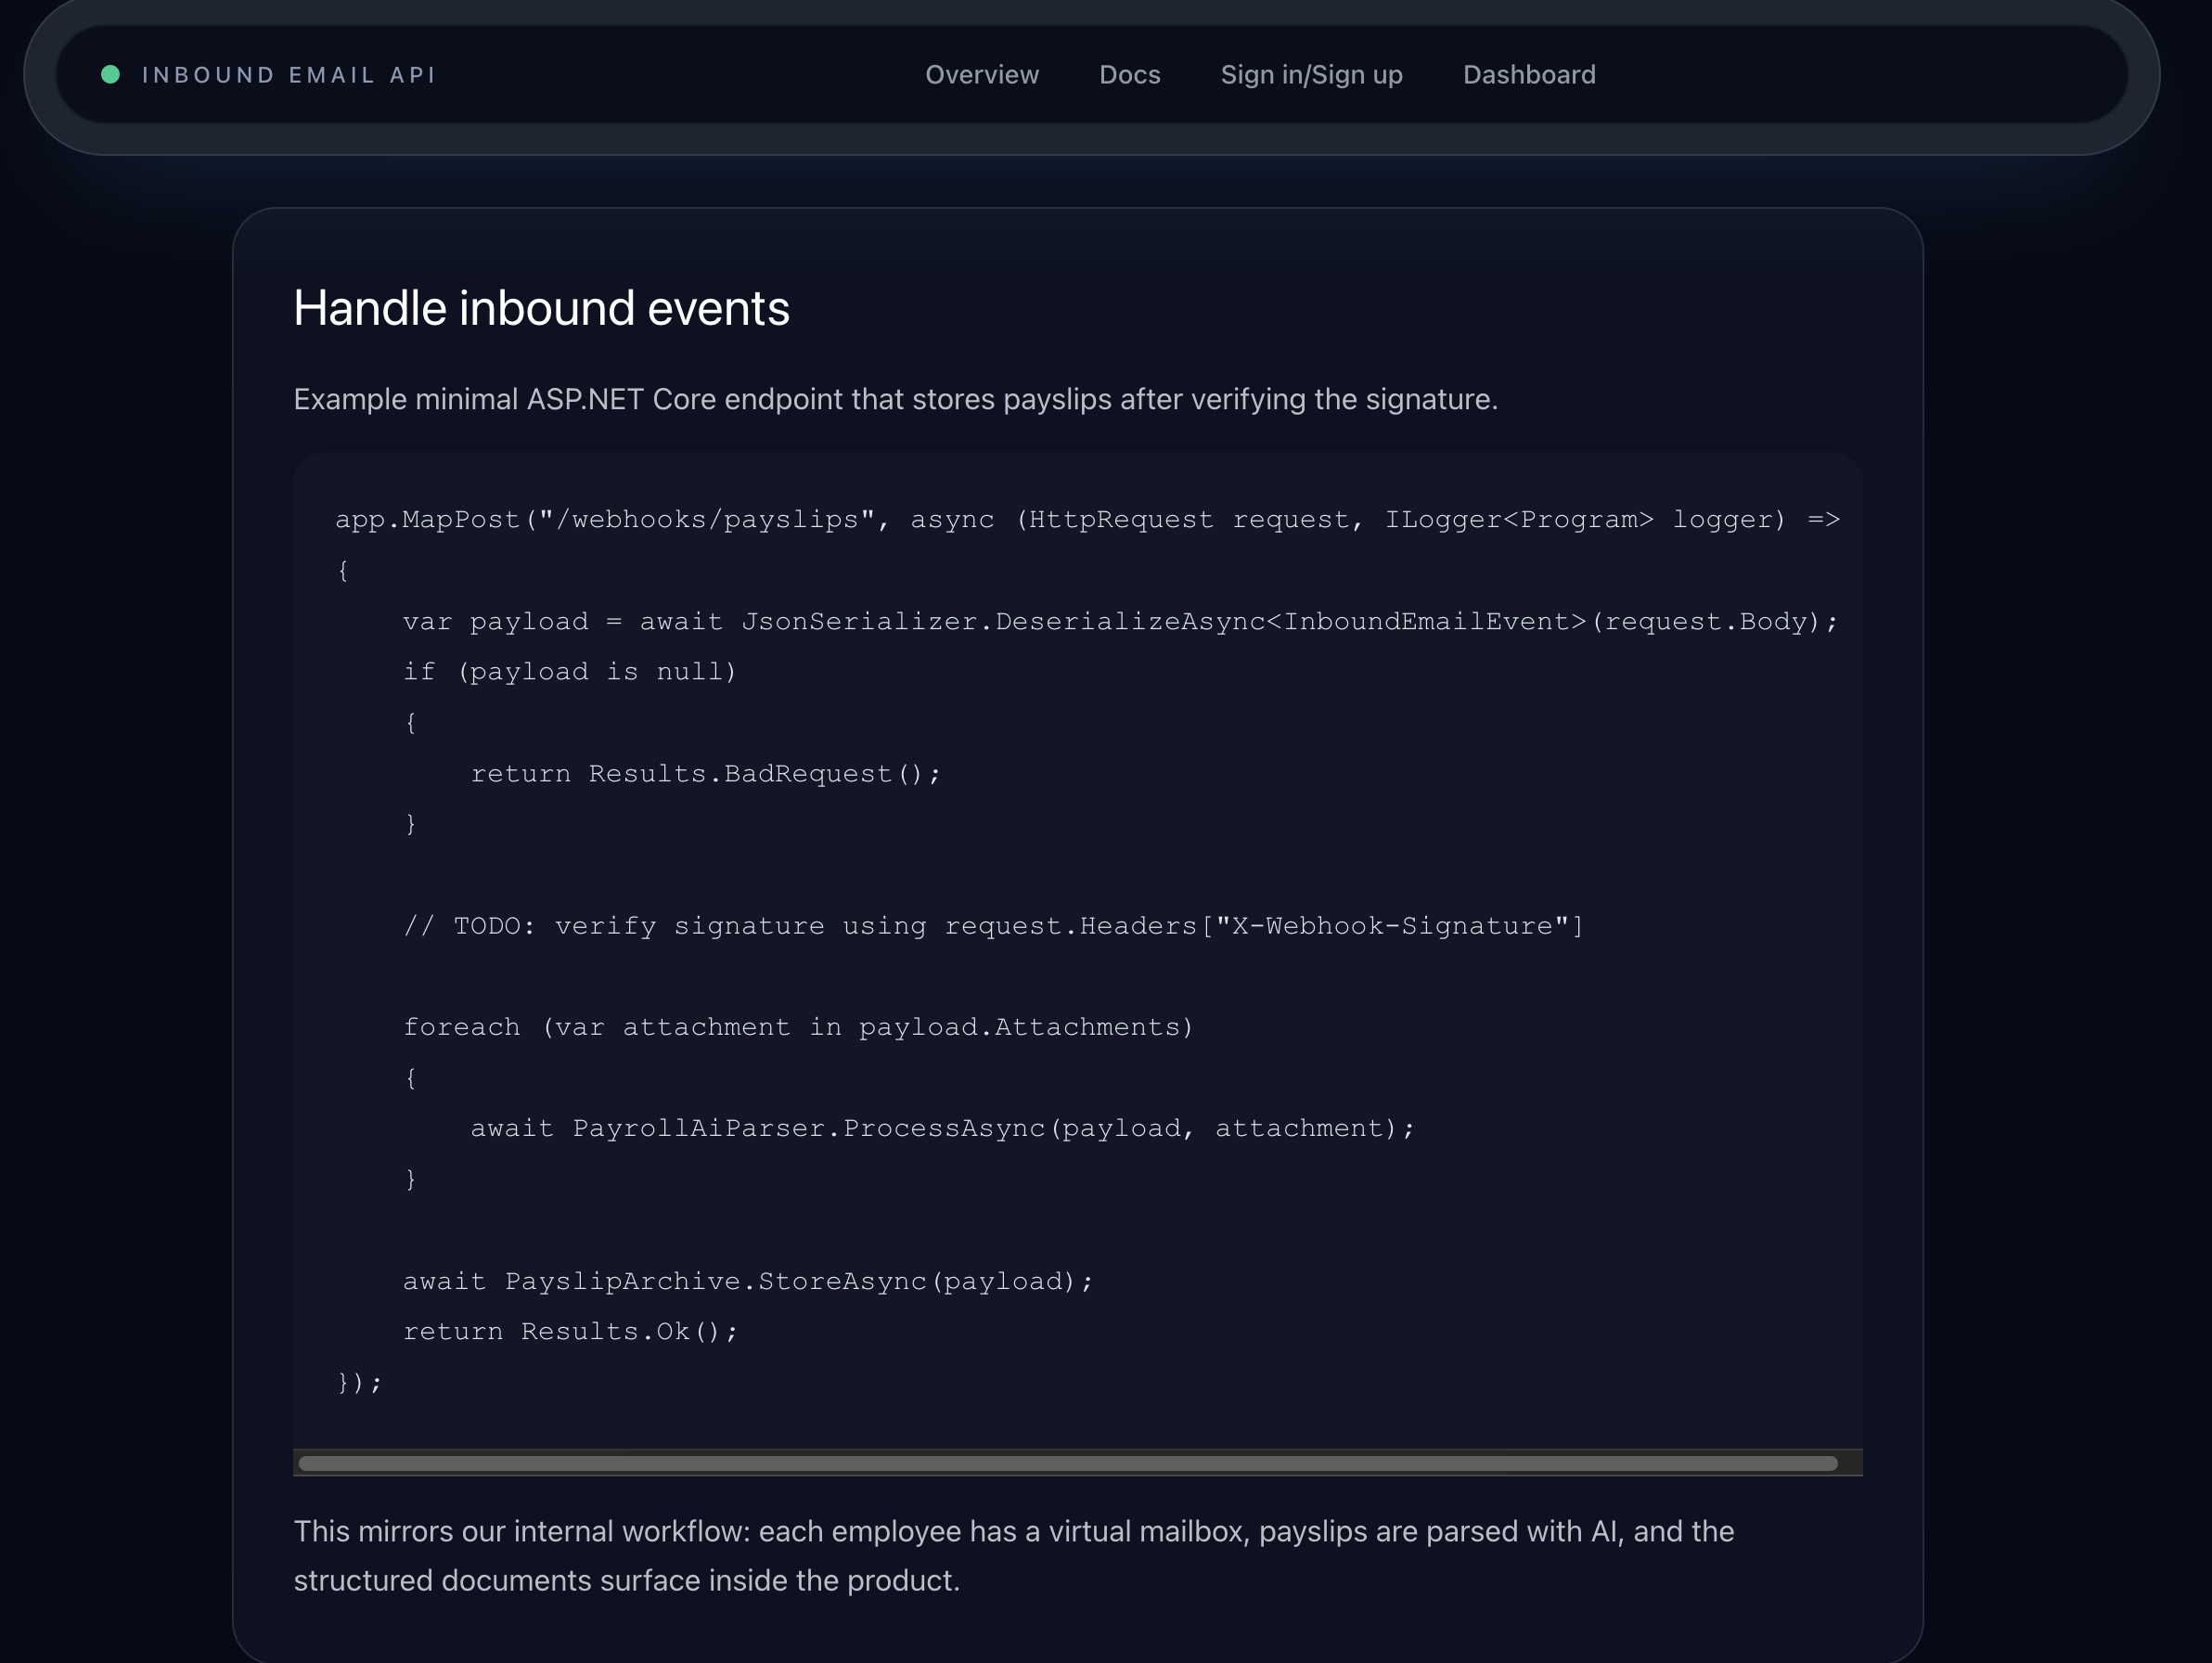Click the closing }); code line
Screen dimensions: 2212x1663
click(360, 1383)
